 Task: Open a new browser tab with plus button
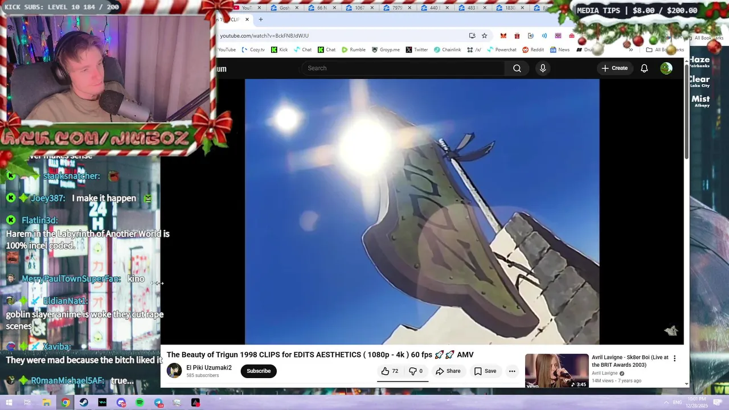(261, 19)
